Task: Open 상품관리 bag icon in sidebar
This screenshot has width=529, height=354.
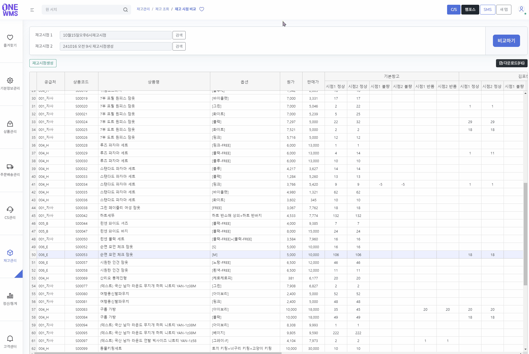Action: point(10,124)
